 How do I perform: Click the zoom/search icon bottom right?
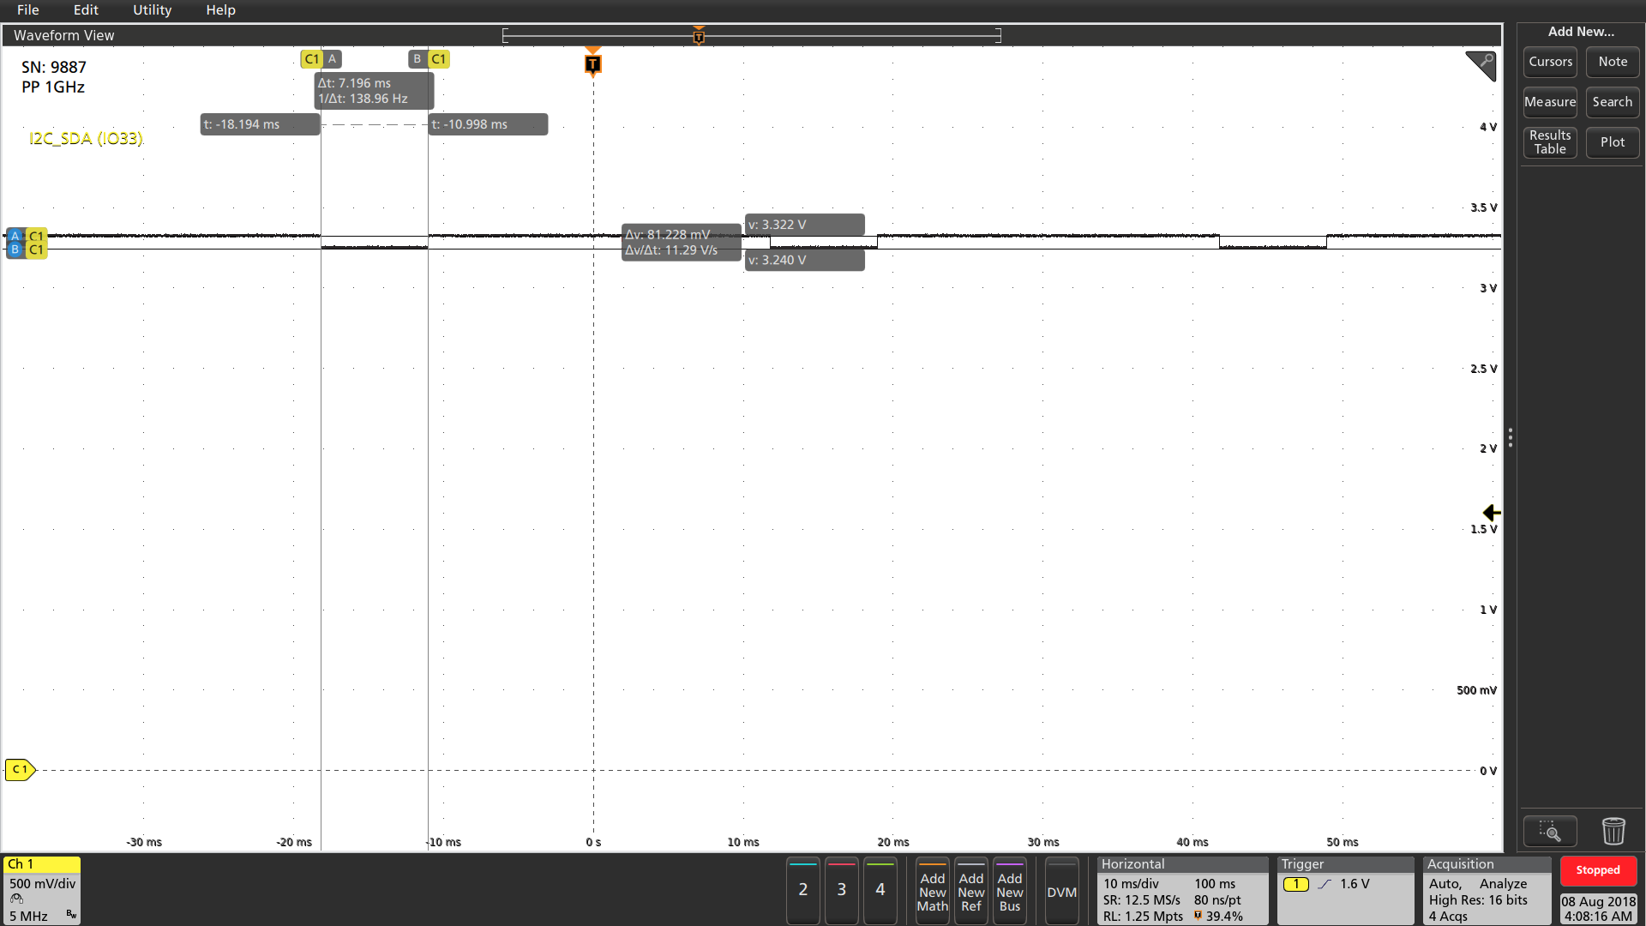coord(1551,831)
